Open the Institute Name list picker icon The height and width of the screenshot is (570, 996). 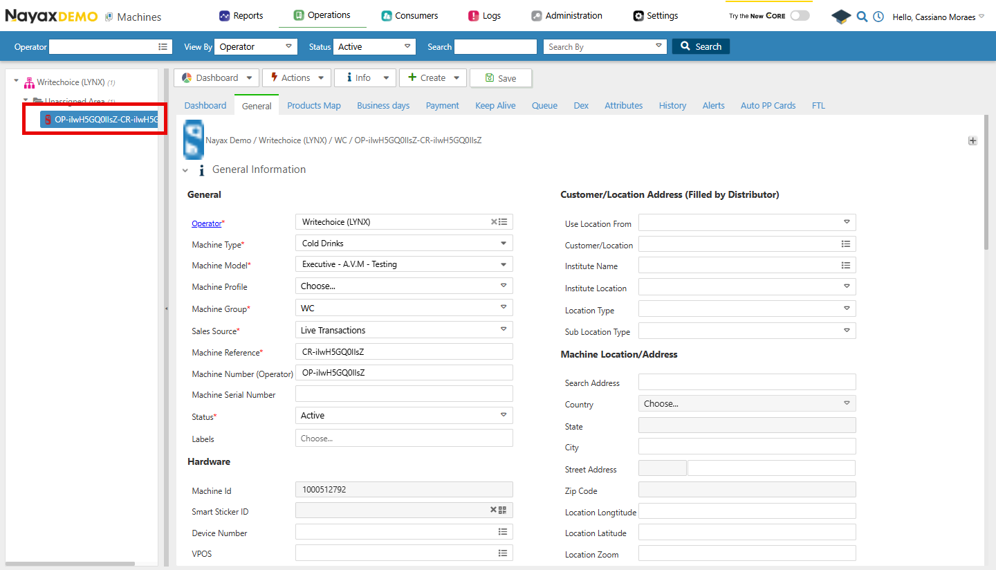[x=846, y=265]
